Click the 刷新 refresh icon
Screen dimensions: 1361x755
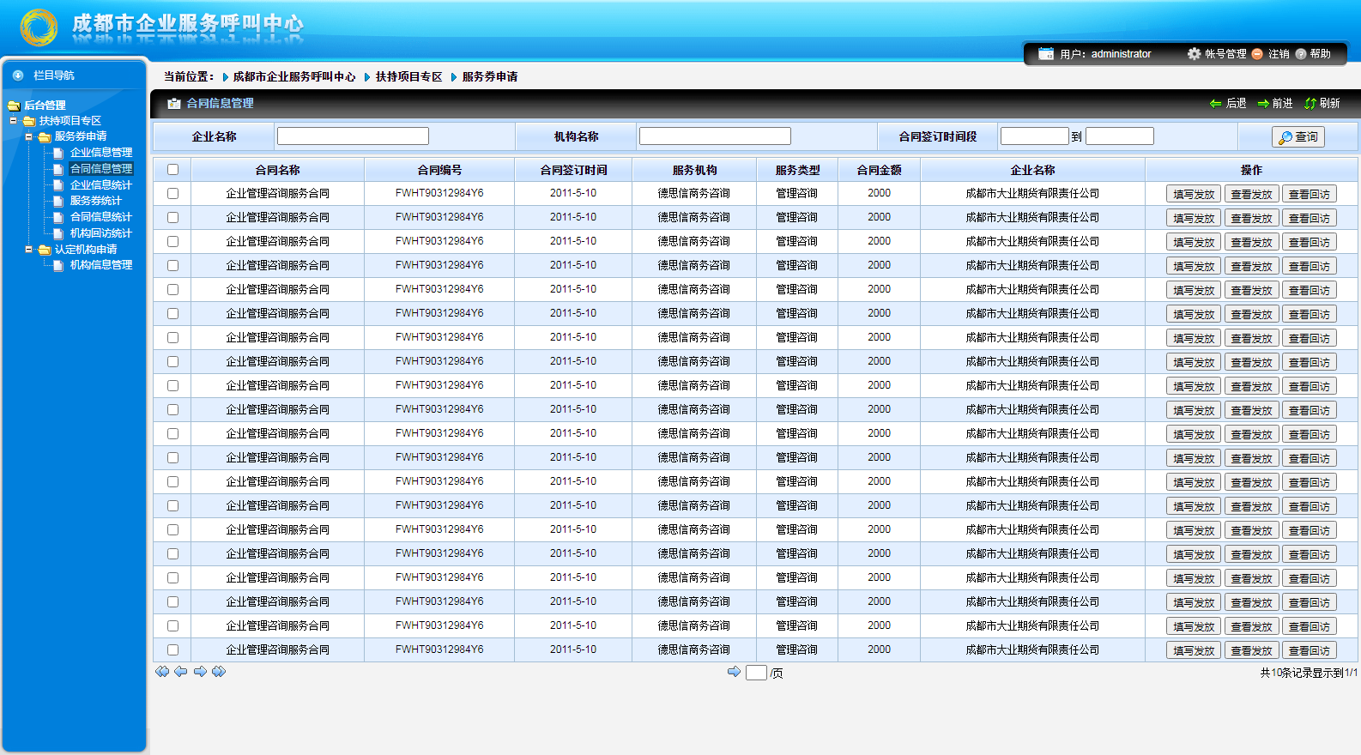pos(1310,104)
